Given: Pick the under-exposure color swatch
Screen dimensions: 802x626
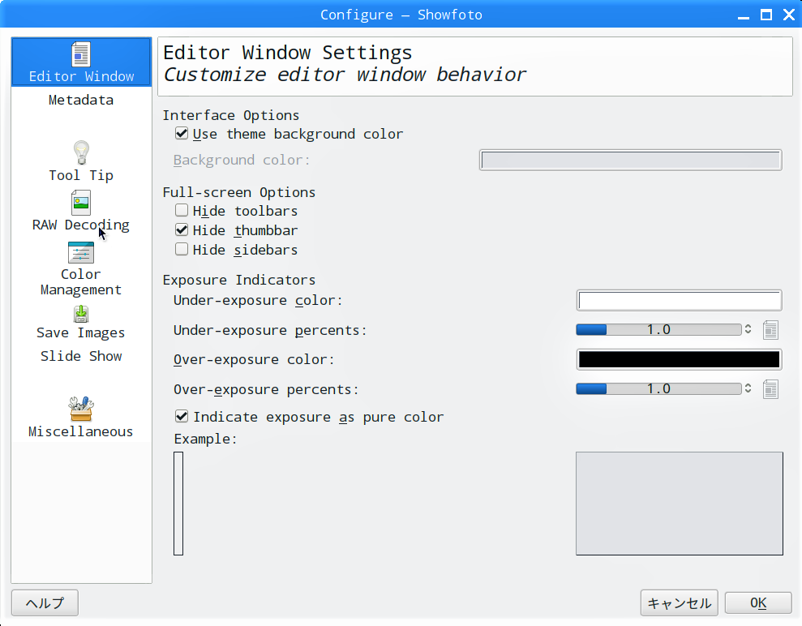Looking at the screenshot, I should pos(680,300).
